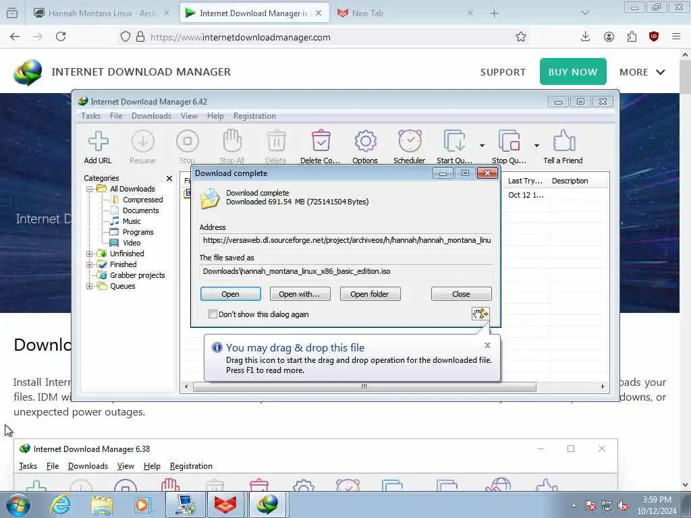Click the Delete Completed toolbar icon
Screen dimensions: 691x518
click(321, 147)
